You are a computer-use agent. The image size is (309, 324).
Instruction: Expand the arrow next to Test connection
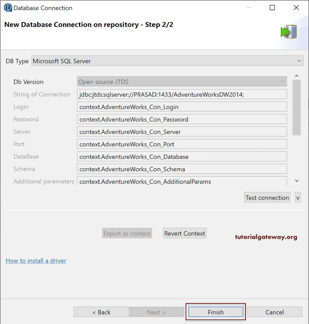coord(298,197)
